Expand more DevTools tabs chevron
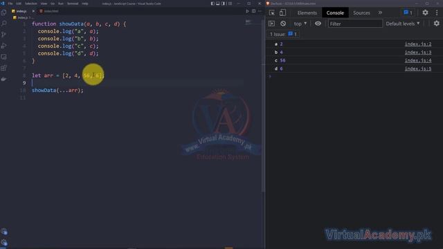This screenshot has height=249, width=443. 380,12
